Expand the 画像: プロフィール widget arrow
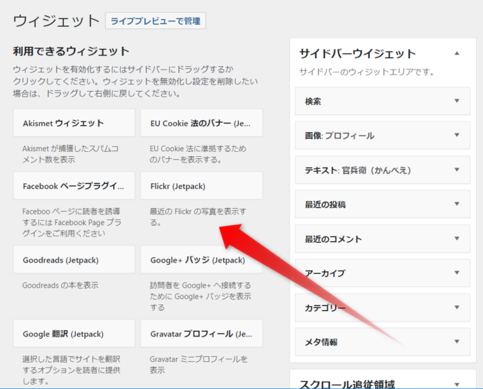Image resolution: width=483 pixels, height=389 pixels. [457, 136]
